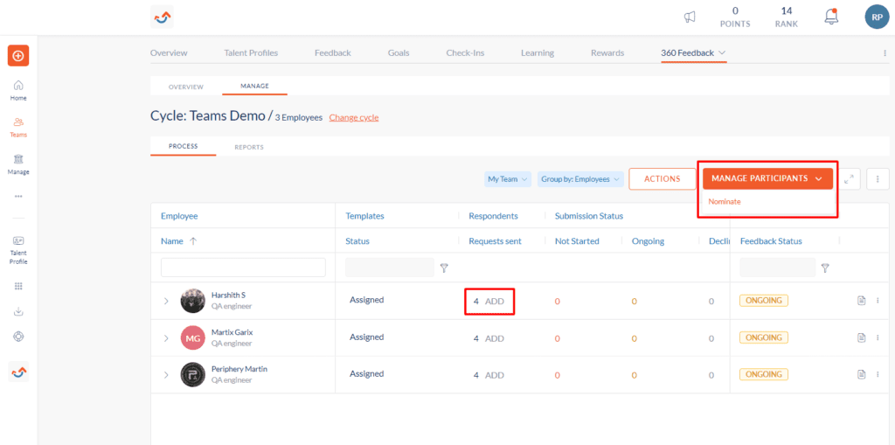Open Manage section in sidebar

coord(18,164)
